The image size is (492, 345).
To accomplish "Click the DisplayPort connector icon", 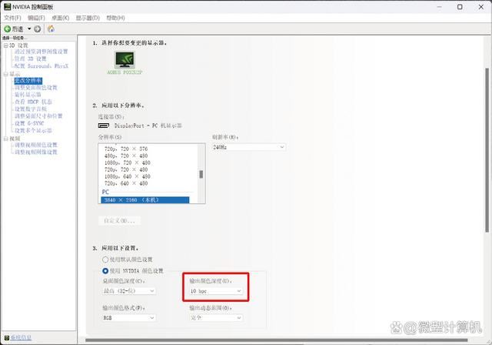I will point(104,125).
